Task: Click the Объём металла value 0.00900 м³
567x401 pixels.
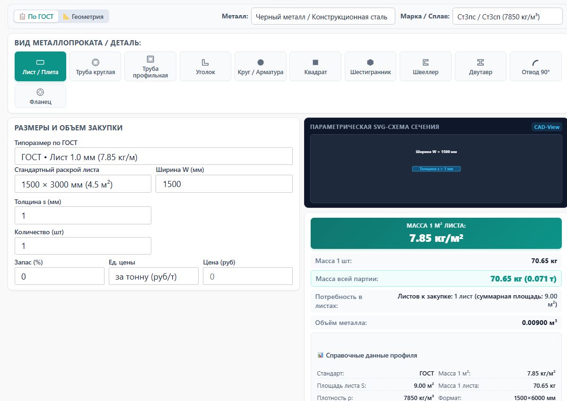Action: pyautogui.click(x=539, y=322)
